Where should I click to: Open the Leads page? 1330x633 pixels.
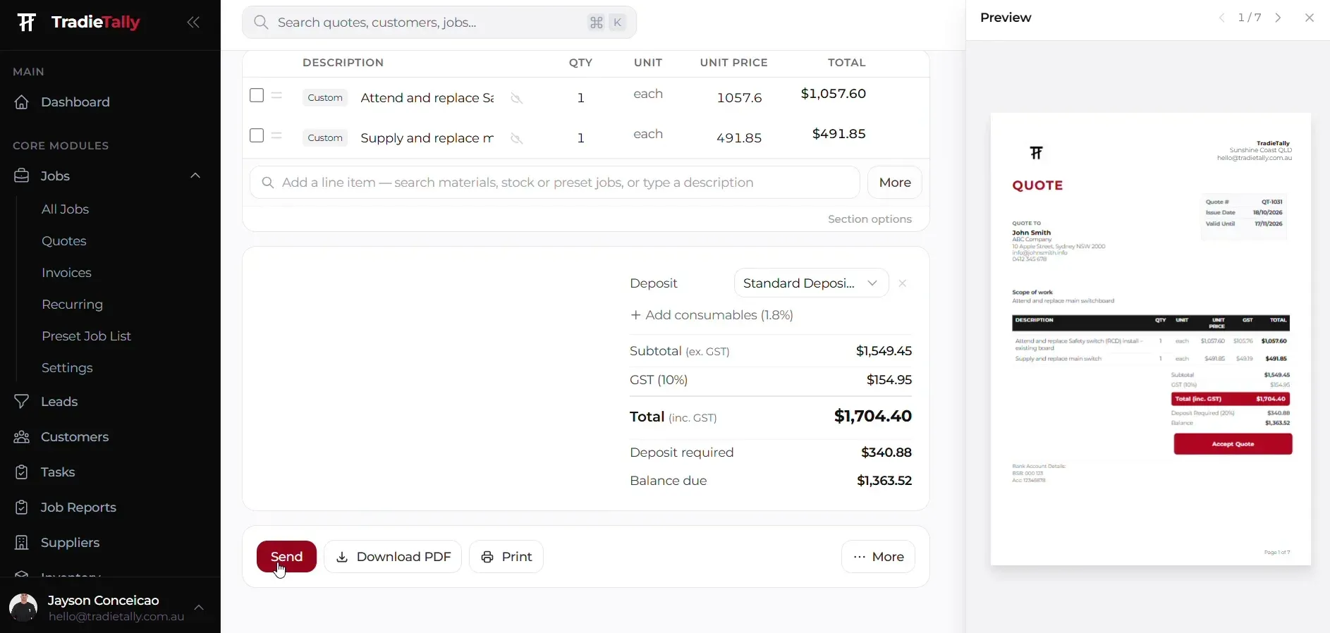point(59,402)
